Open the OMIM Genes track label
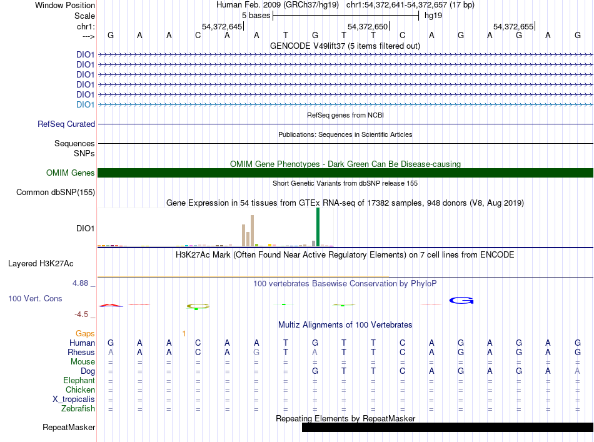Screen dimensions: 594x442 pyautogui.click(x=70, y=173)
